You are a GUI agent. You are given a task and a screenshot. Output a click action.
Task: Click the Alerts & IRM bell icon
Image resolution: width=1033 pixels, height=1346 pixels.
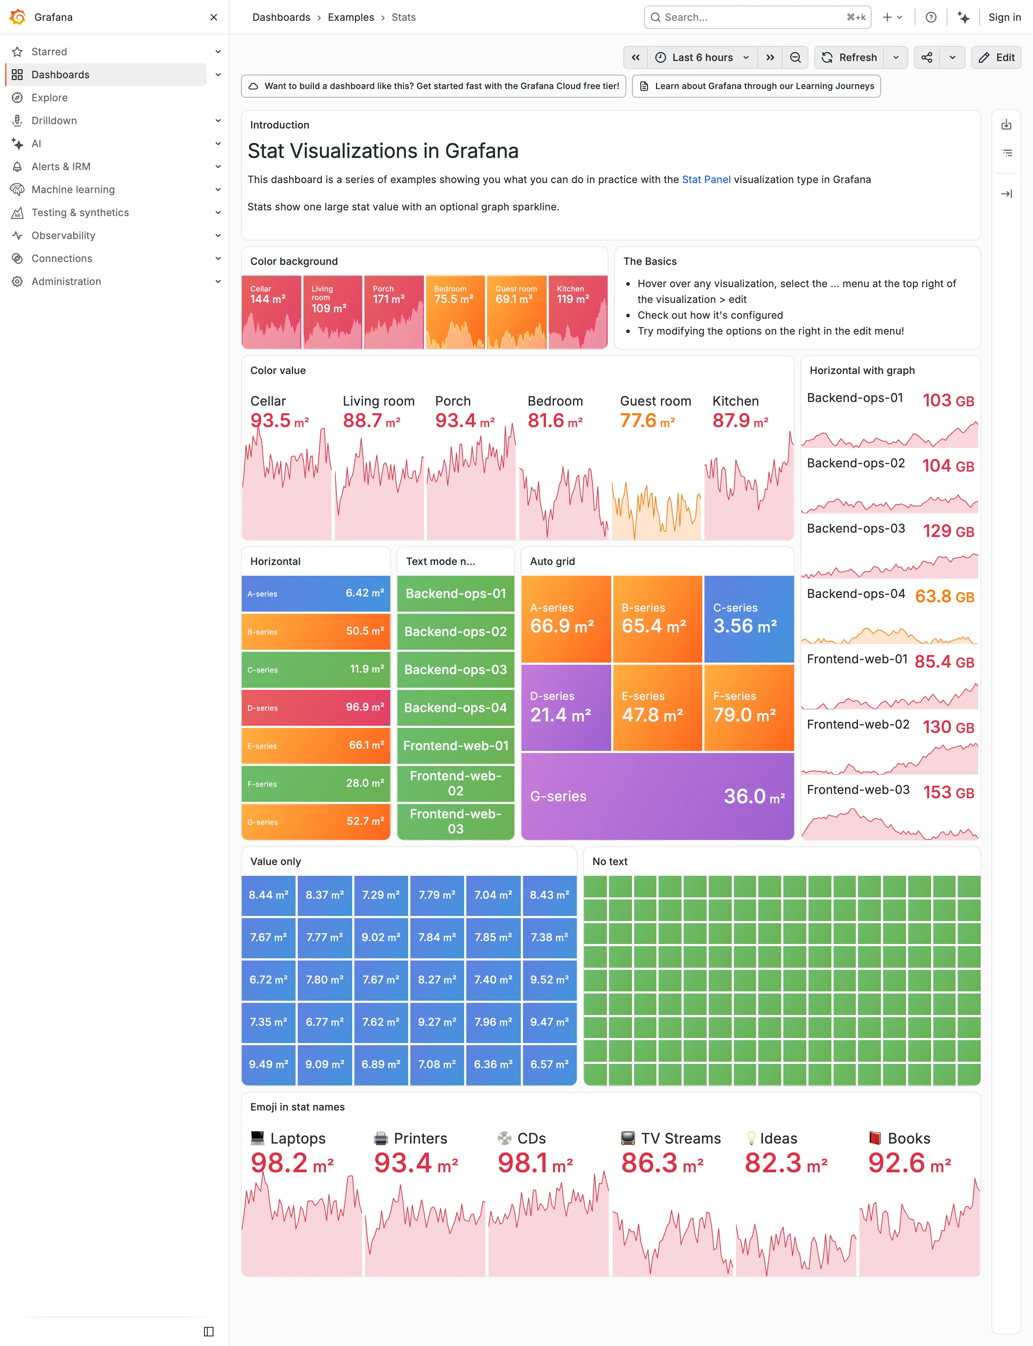click(x=17, y=167)
